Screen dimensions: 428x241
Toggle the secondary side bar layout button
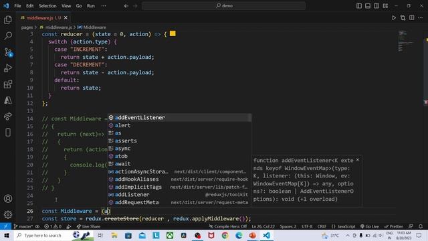tap(377, 6)
